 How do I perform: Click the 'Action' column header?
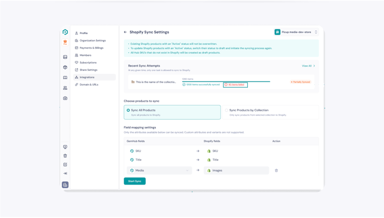pos(276,141)
